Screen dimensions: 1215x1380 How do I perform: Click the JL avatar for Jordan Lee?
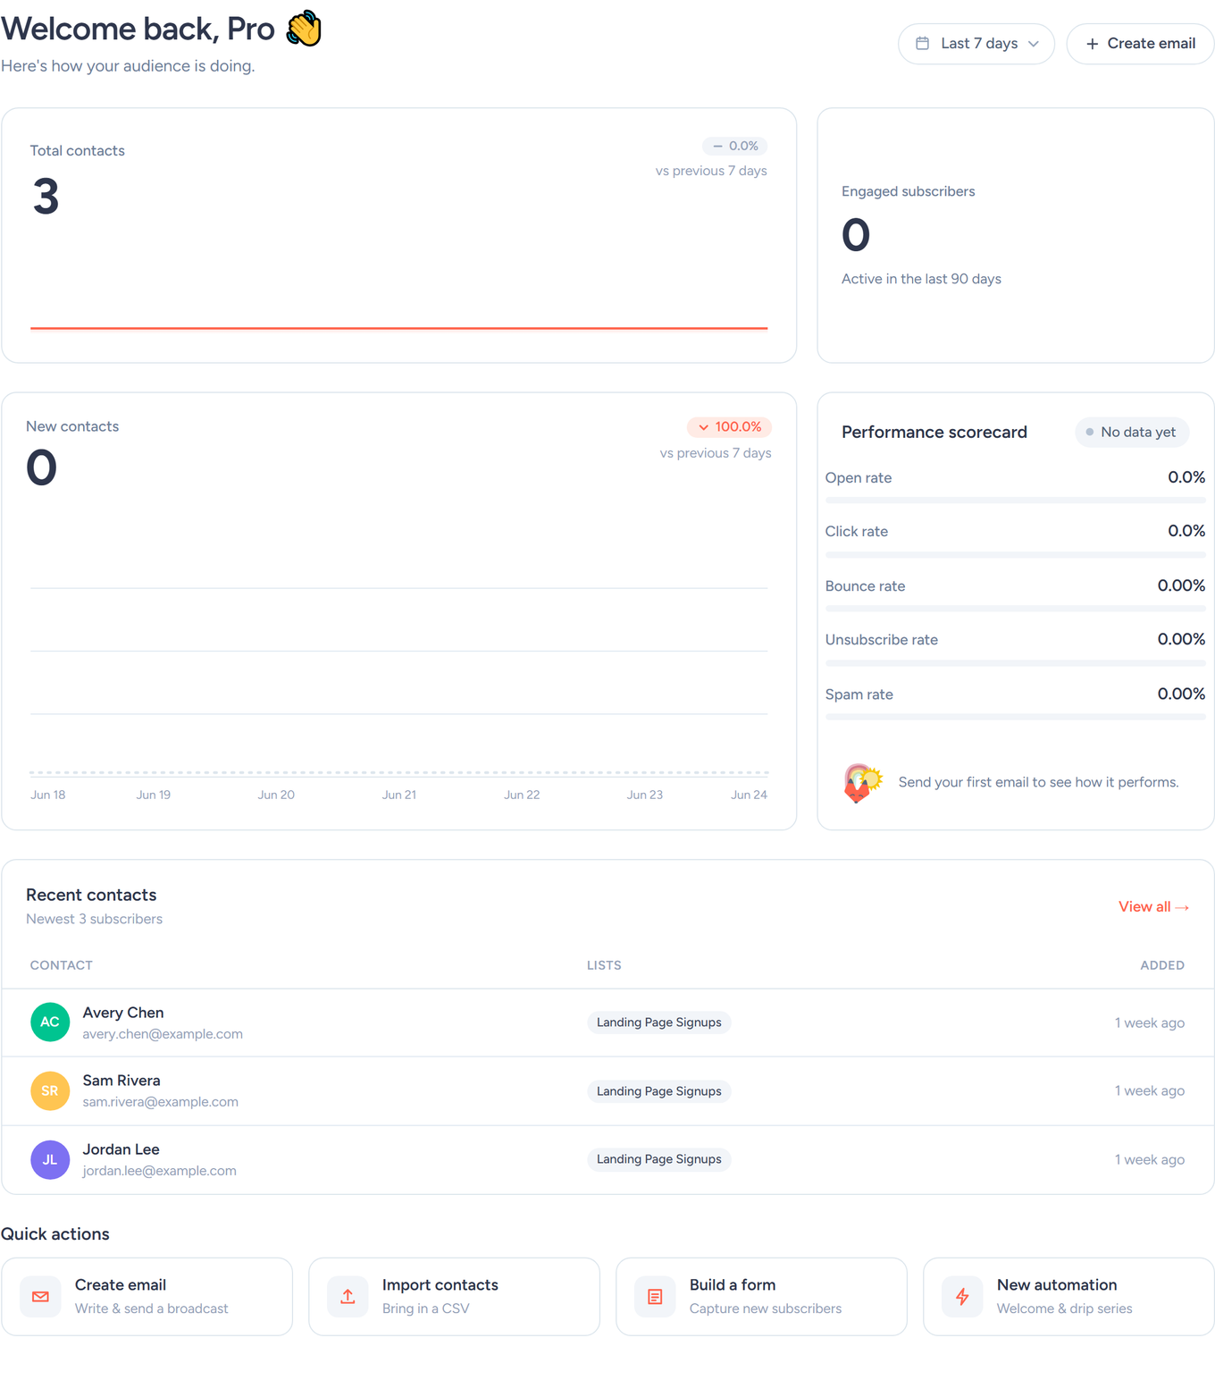click(x=50, y=1160)
